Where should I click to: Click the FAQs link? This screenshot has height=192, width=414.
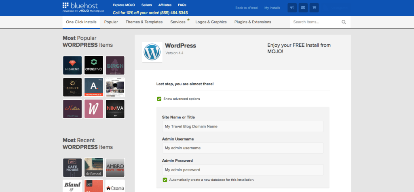coord(182,5)
